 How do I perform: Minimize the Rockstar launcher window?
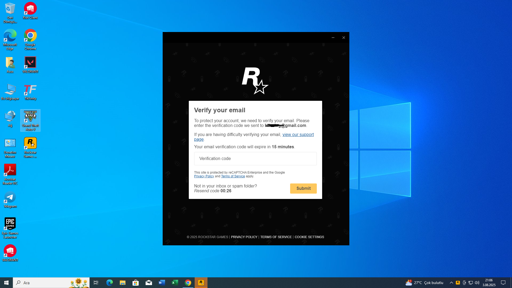(x=333, y=38)
